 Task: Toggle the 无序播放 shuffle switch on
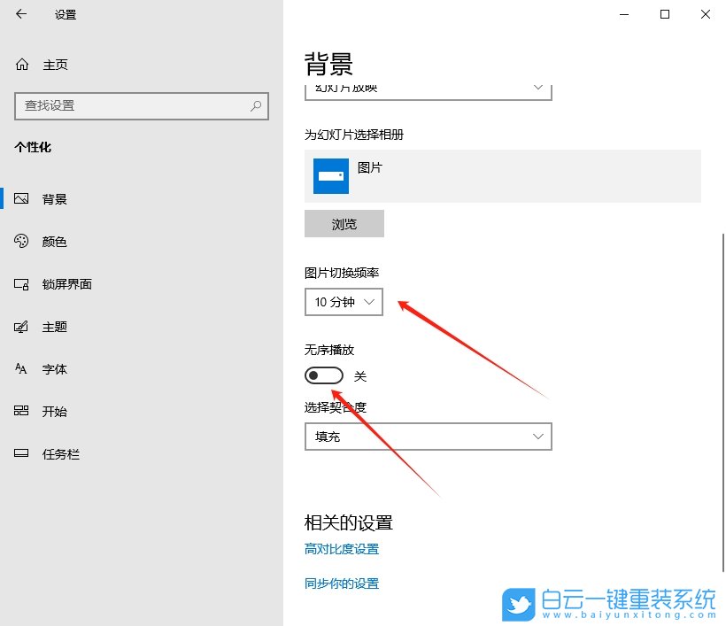[323, 375]
